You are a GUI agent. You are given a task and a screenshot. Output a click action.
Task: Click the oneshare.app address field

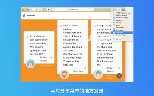tap(73, 9)
